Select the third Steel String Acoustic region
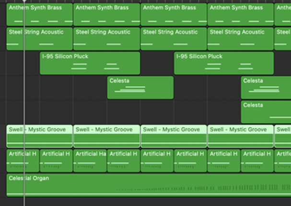 click(174, 38)
